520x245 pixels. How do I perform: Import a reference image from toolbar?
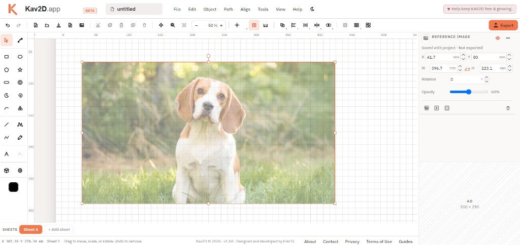(82, 25)
